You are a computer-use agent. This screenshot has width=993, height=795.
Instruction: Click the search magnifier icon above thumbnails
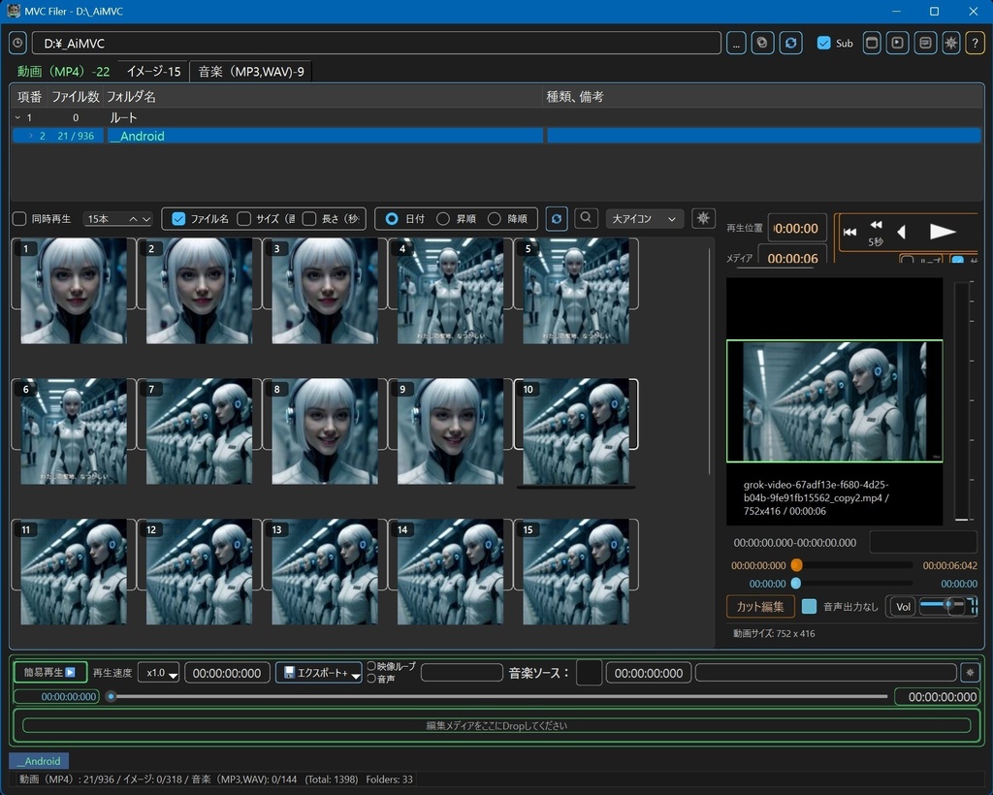[x=586, y=218]
